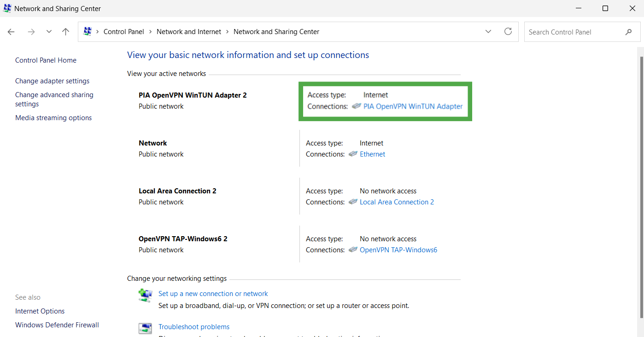Click the vertical scrollbar thumb

(641, 186)
